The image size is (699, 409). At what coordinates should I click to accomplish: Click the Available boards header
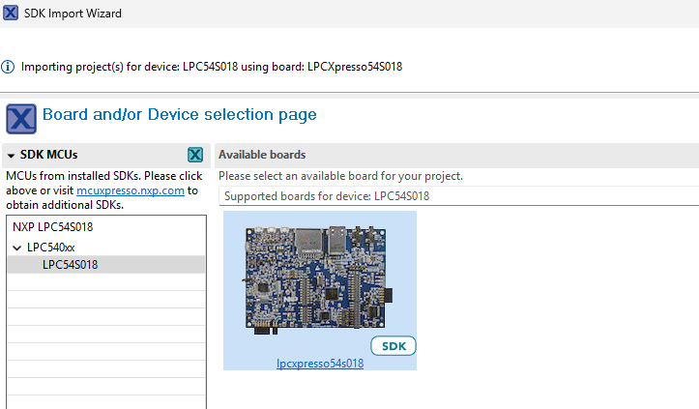click(x=262, y=155)
